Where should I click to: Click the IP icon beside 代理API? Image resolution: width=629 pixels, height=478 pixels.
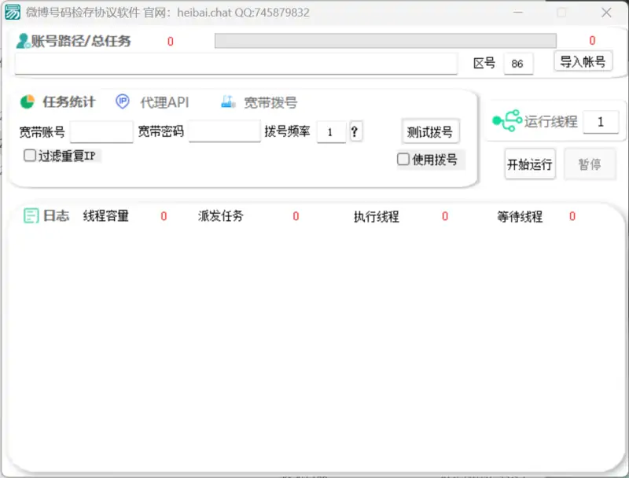(123, 102)
